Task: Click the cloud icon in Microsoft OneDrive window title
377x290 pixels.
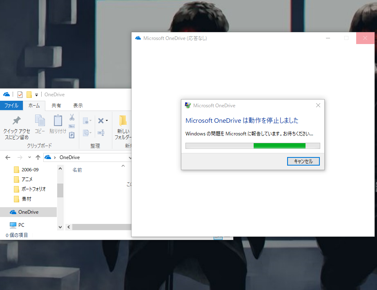Action: (138, 38)
